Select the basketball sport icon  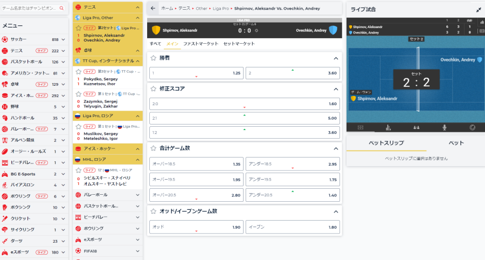pos(5,62)
